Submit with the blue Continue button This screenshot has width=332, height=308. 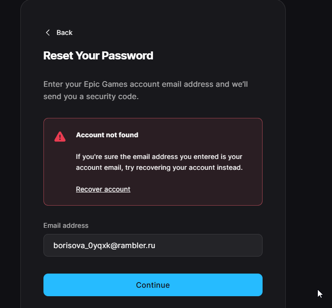[x=153, y=285]
